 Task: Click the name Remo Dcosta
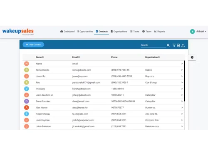(42, 70)
